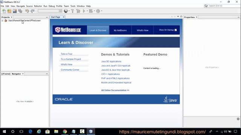Open the Refactor menu

click(x=38, y=6)
